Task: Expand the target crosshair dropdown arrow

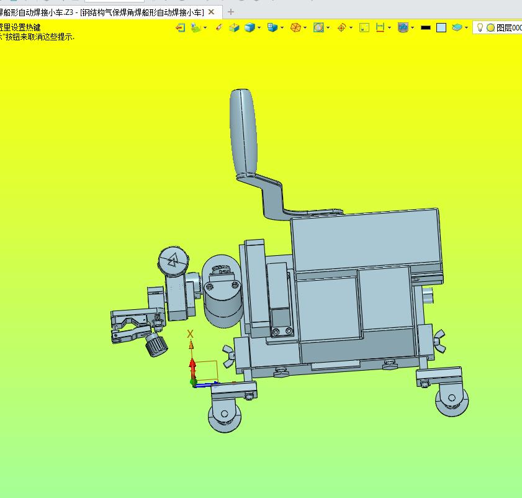Action: point(351,28)
